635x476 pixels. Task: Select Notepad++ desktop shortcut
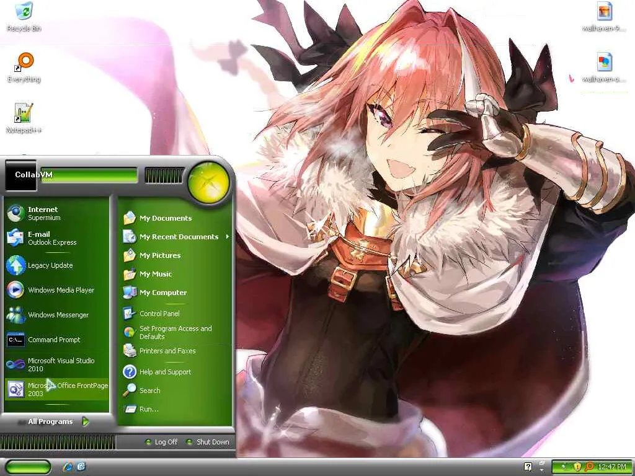click(x=24, y=118)
